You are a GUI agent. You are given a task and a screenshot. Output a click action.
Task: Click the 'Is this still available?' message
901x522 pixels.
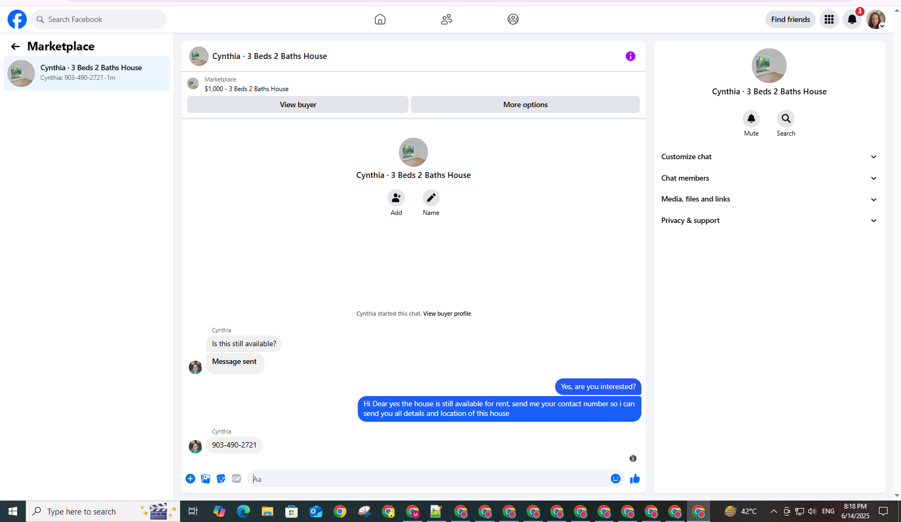click(244, 344)
